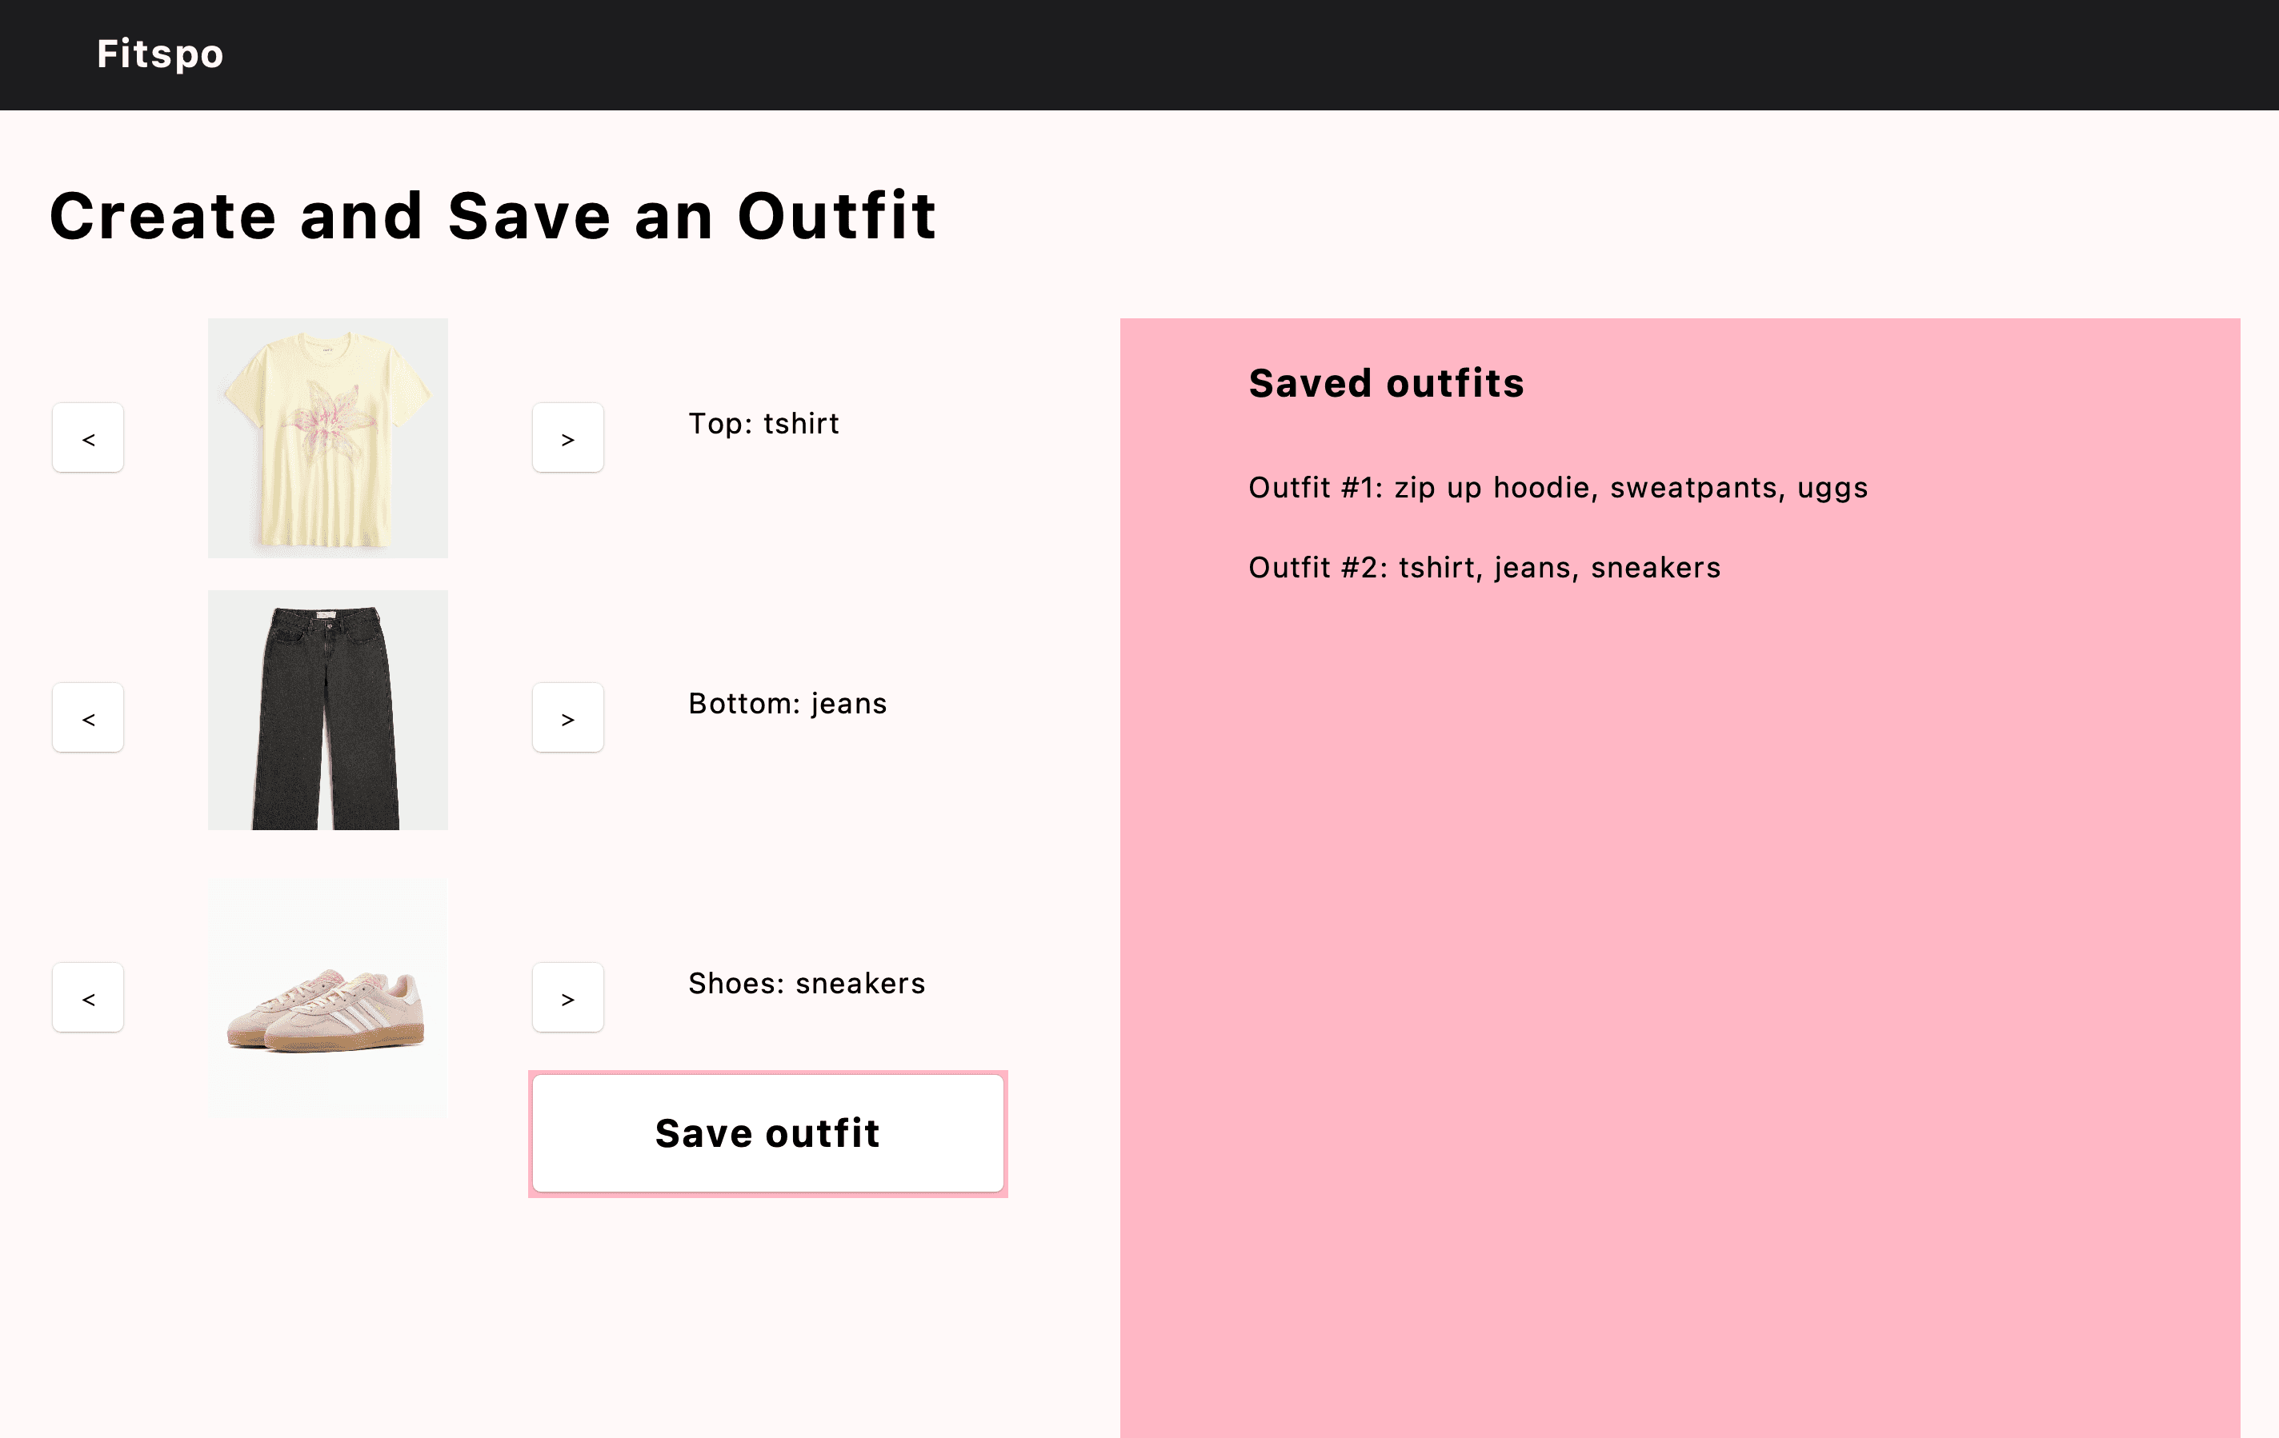This screenshot has height=1438, width=2279.
Task: Click previous arrow for Bottom item
Action: point(88,718)
